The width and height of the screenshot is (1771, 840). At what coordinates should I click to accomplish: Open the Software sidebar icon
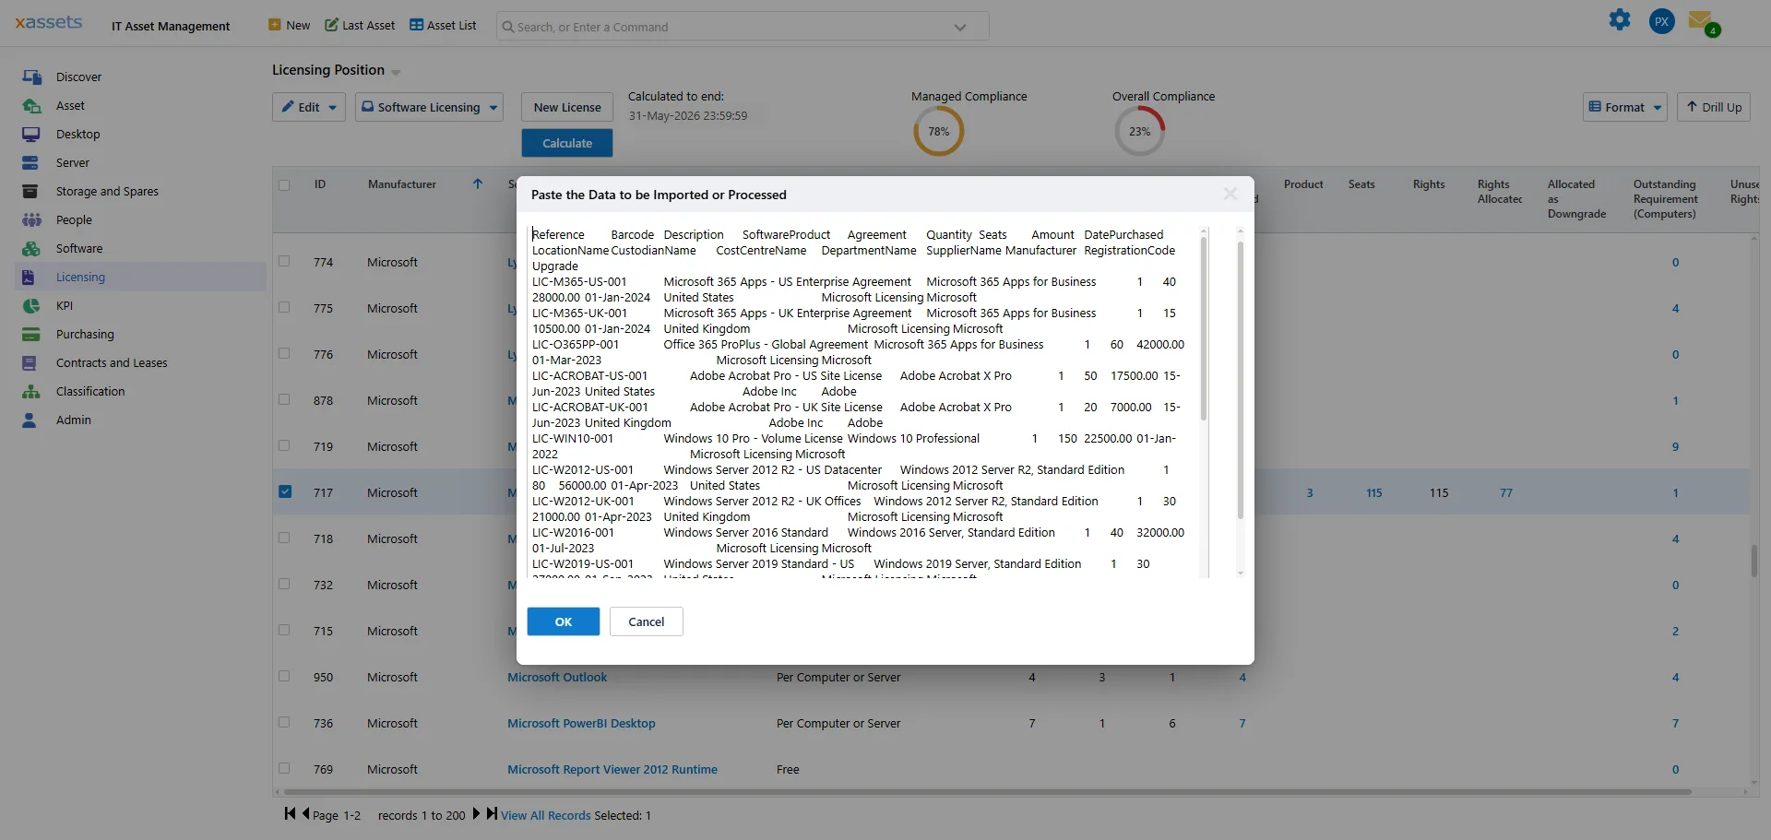coord(31,249)
